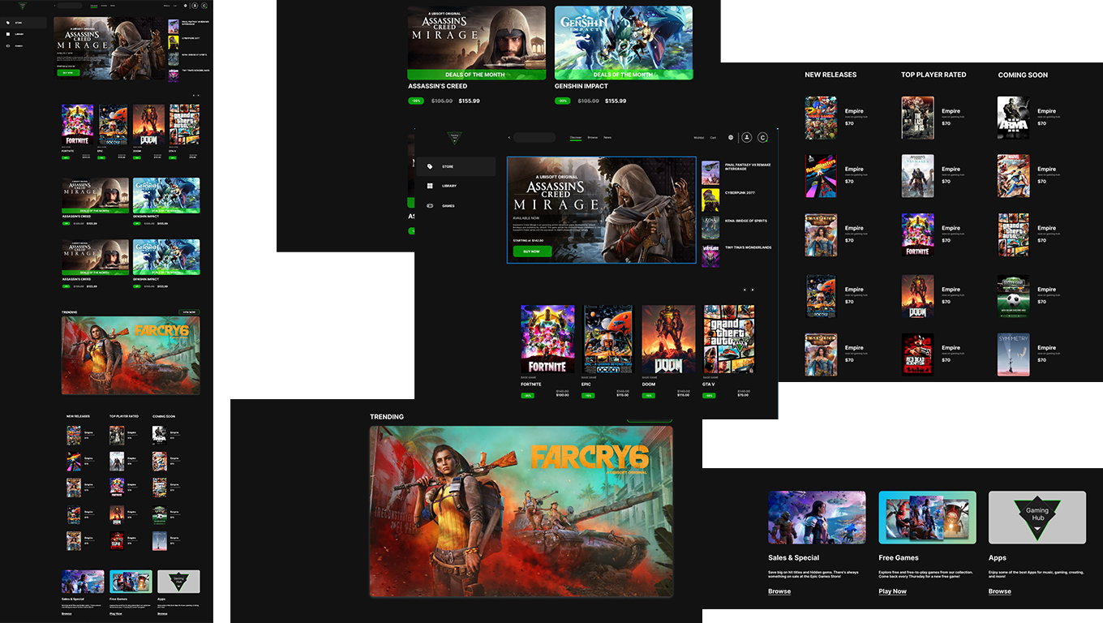
Task: Open Final Fantasy VII Remake Intergrade thumbnail
Action: pos(710,172)
